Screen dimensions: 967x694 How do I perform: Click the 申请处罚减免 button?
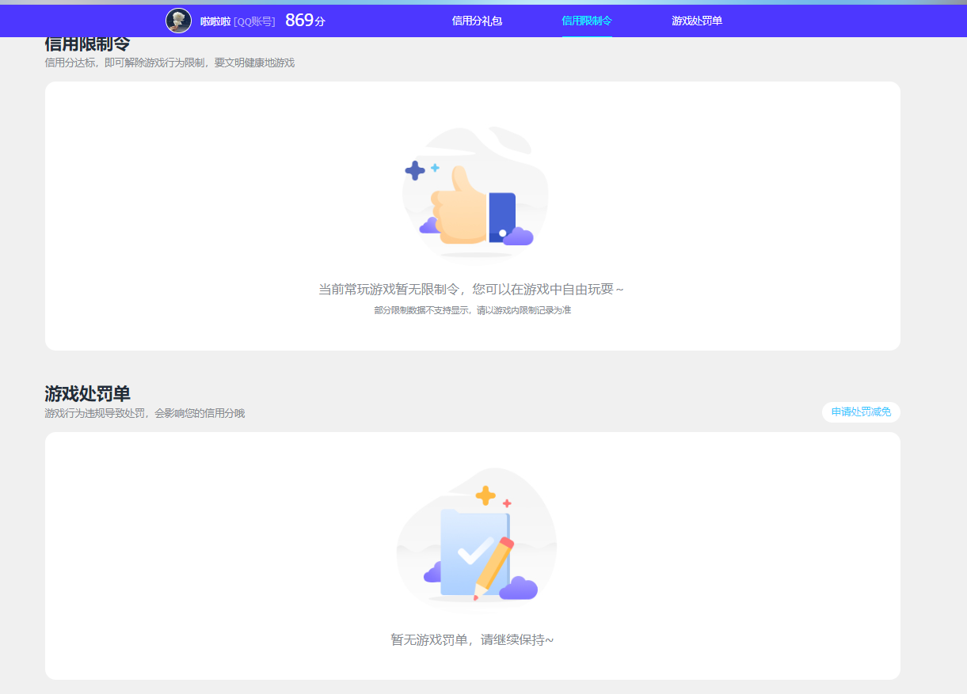click(861, 412)
